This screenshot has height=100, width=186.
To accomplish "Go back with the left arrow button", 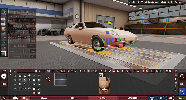I will [4, 84].
